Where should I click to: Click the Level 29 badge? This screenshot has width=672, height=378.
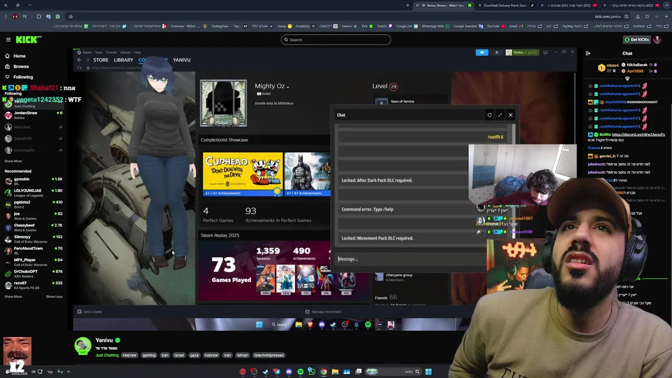(x=393, y=86)
